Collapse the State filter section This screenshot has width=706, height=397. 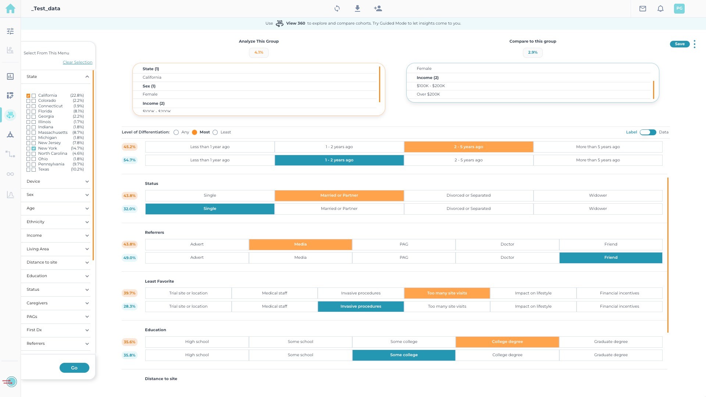click(87, 77)
